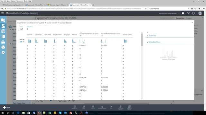Go to browser home page icon

coord(199,9)
